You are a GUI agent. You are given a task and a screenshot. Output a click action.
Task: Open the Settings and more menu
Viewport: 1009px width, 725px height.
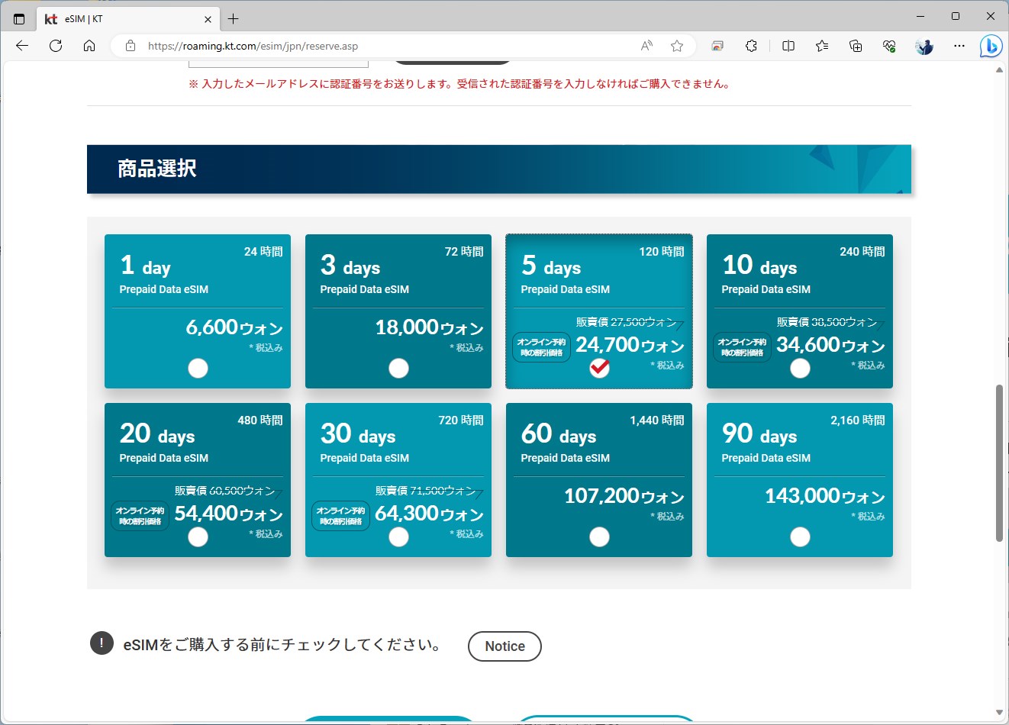point(959,46)
